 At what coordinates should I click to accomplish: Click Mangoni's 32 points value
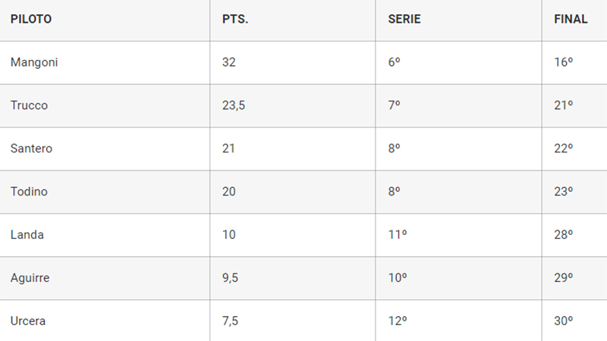(229, 62)
